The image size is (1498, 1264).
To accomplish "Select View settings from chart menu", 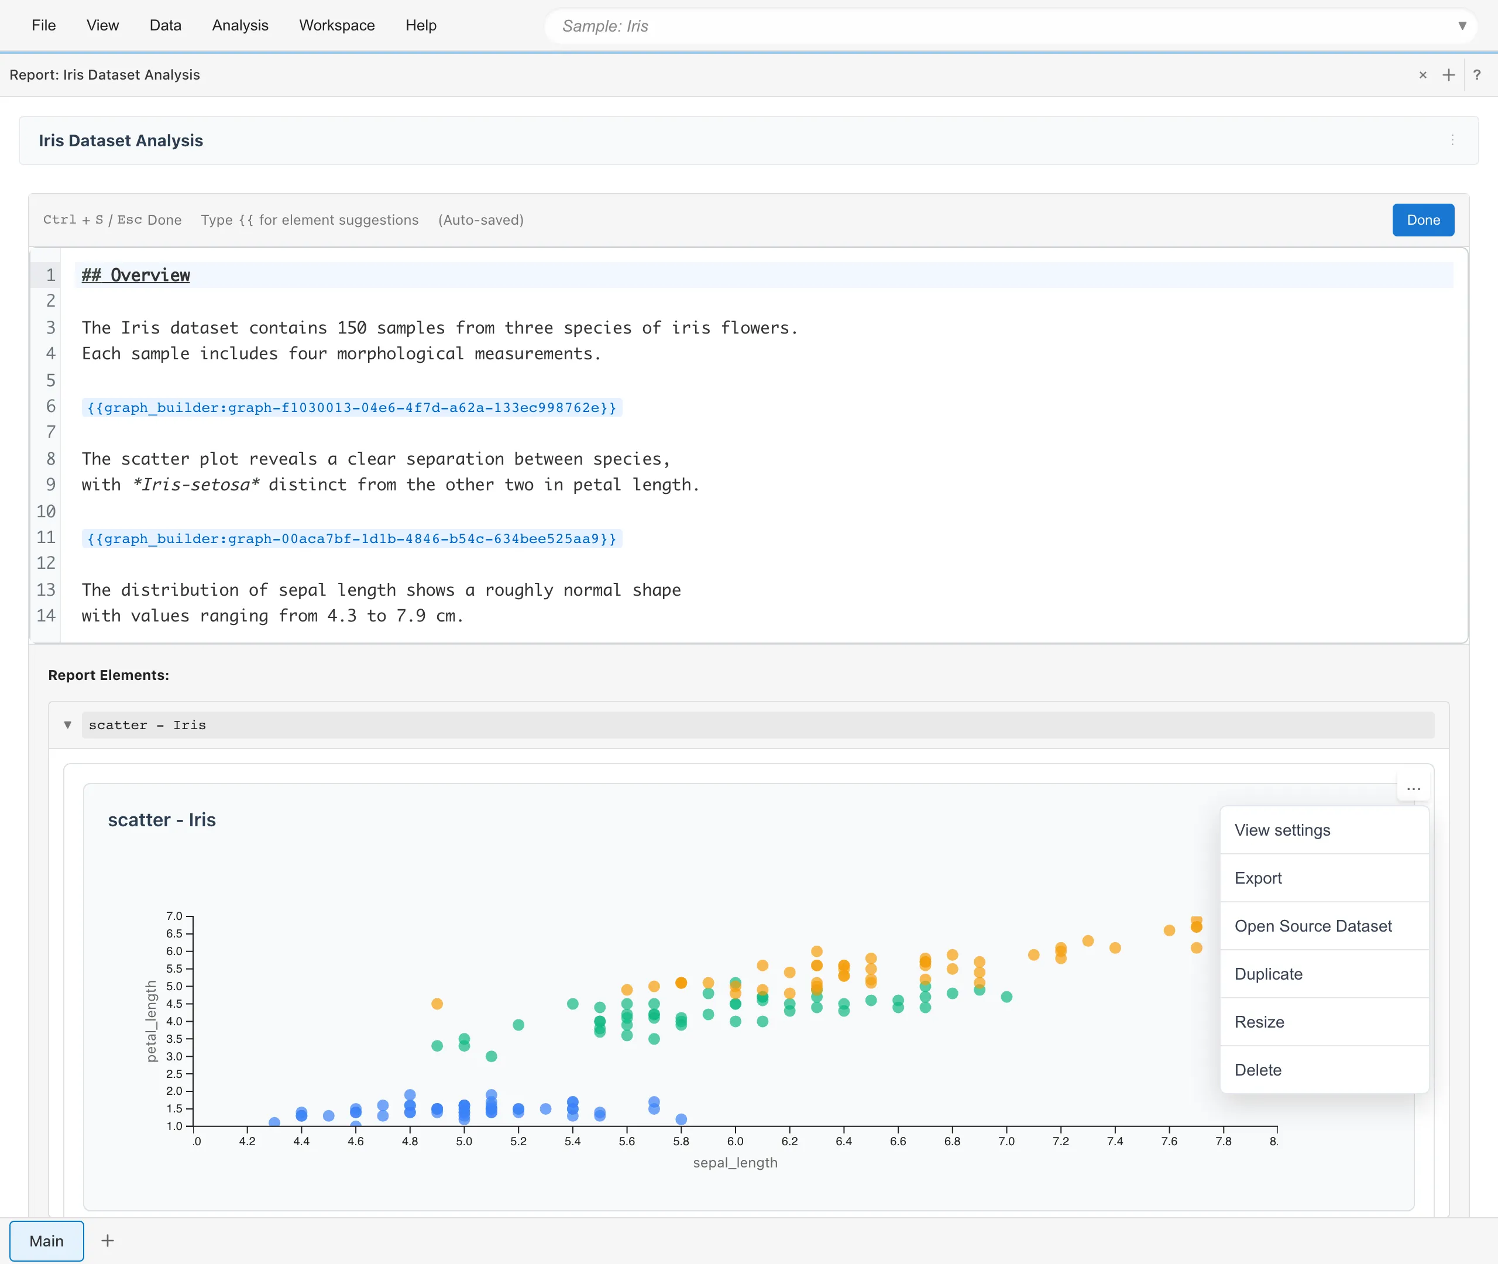I will tap(1282, 830).
